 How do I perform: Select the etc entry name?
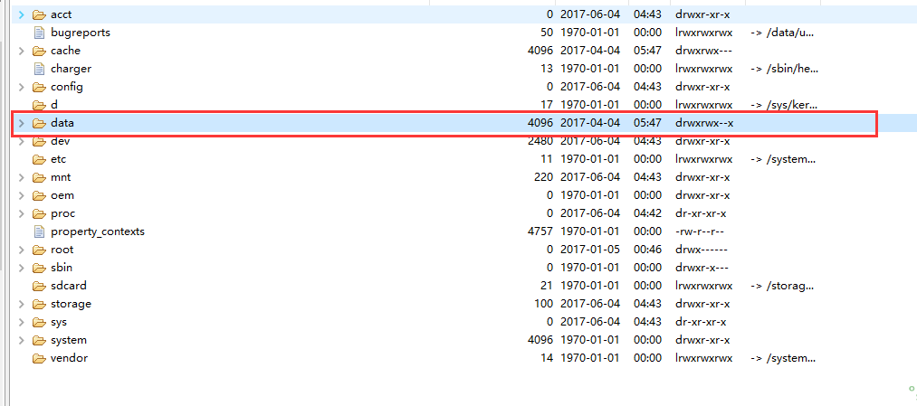[58, 159]
